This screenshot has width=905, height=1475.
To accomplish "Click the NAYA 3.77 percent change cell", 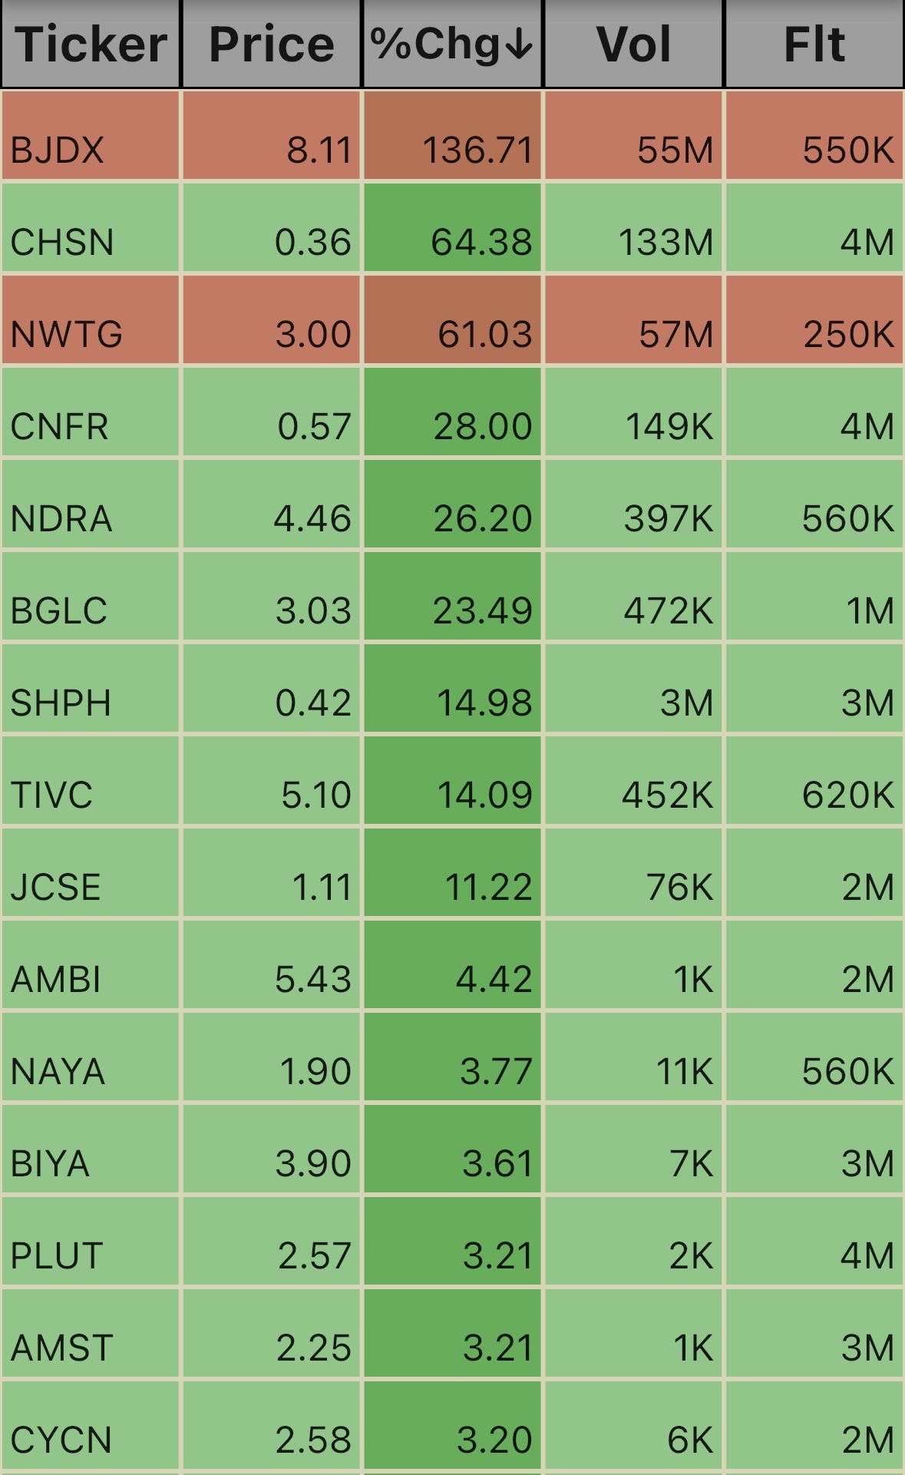I will pos(453,1057).
